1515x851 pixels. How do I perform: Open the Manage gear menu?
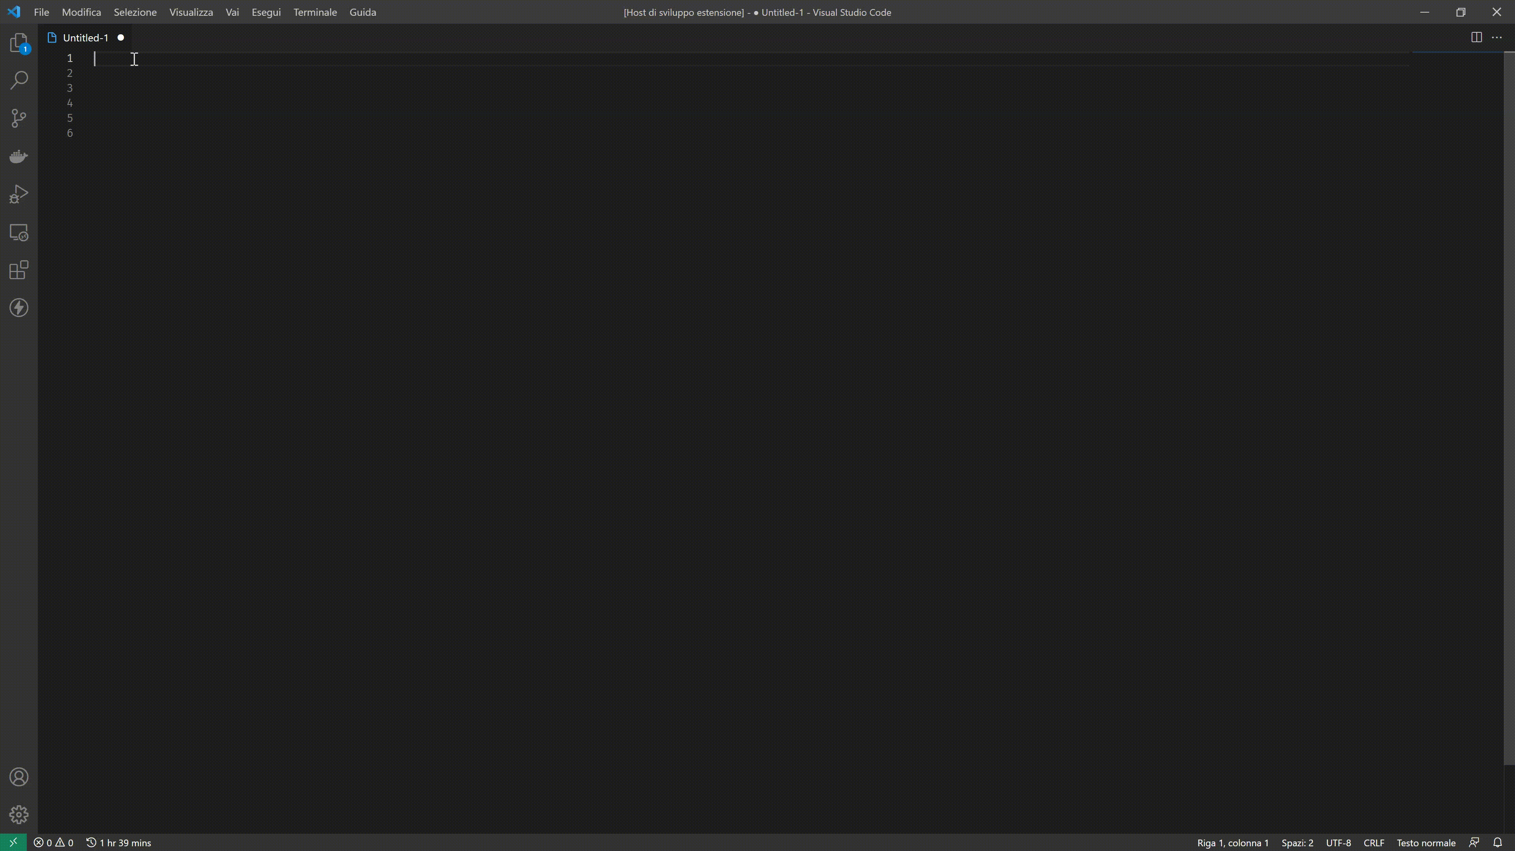[19, 815]
